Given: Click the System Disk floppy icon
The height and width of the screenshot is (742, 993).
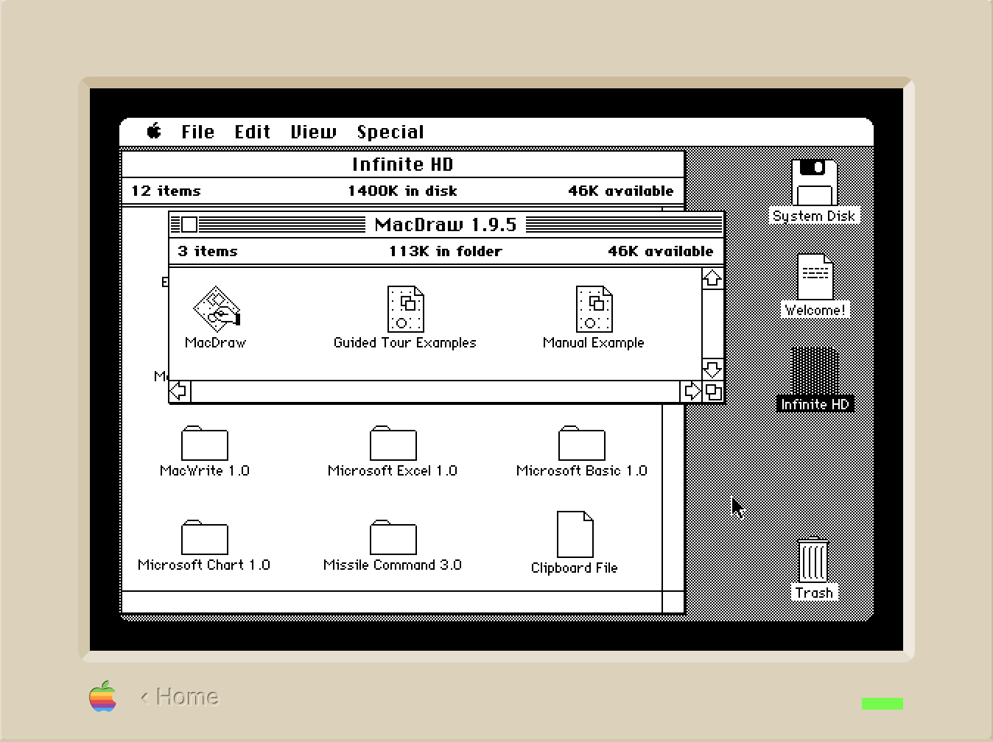Looking at the screenshot, I should pos(815,183).
